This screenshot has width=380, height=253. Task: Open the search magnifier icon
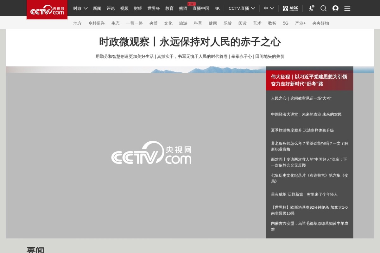coord(323,8)
